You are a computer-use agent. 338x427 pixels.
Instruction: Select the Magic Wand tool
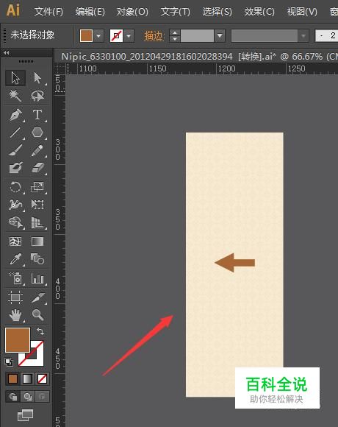(x=15, y=96)
